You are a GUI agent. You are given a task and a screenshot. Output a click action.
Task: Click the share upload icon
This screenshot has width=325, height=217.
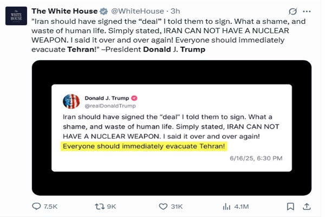pyautogui.click(x=307, y=207)
